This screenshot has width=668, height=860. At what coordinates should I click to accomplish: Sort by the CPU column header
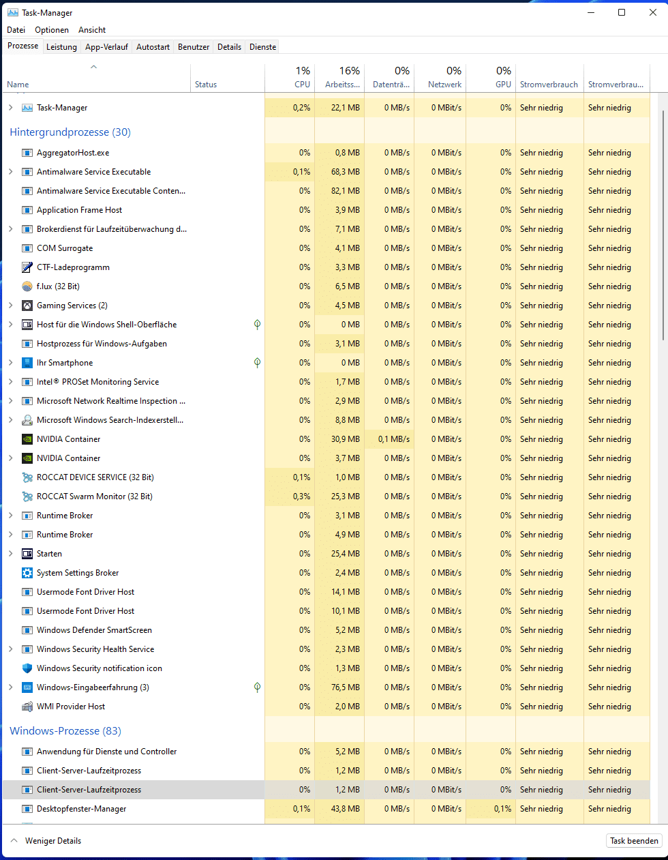coord(290,77)
